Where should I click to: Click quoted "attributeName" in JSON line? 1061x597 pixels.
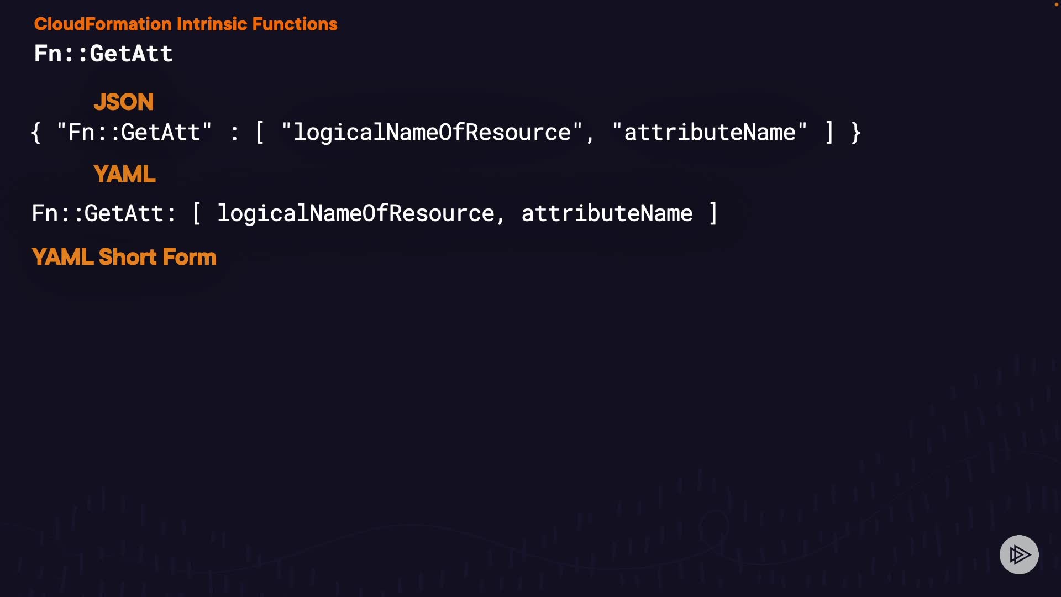(x=710, y=133)
